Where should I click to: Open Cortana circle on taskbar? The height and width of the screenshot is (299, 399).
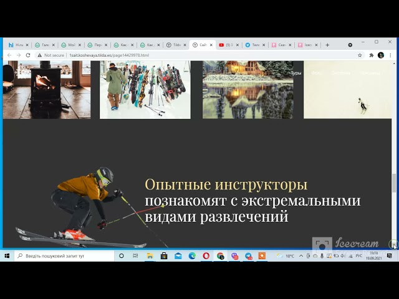(122, 256)
